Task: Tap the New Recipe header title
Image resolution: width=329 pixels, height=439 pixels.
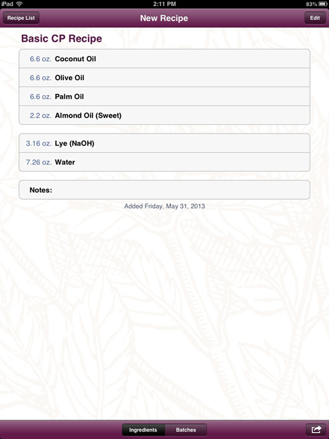Action: coord(164,19)
